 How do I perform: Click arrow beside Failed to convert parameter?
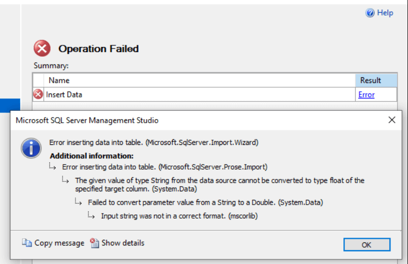coord(78,202)
